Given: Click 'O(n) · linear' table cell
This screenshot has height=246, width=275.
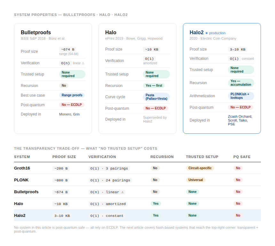Looking at the screenshot, I should 107,192.
